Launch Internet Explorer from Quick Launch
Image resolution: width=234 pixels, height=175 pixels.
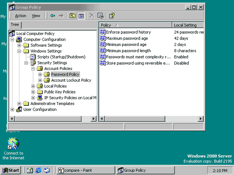coord(38,170)
